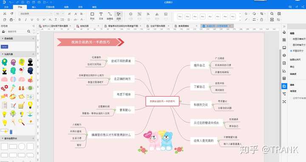Toggle Bold formatting
The image size is (306, 162).
tap(20, 20)
